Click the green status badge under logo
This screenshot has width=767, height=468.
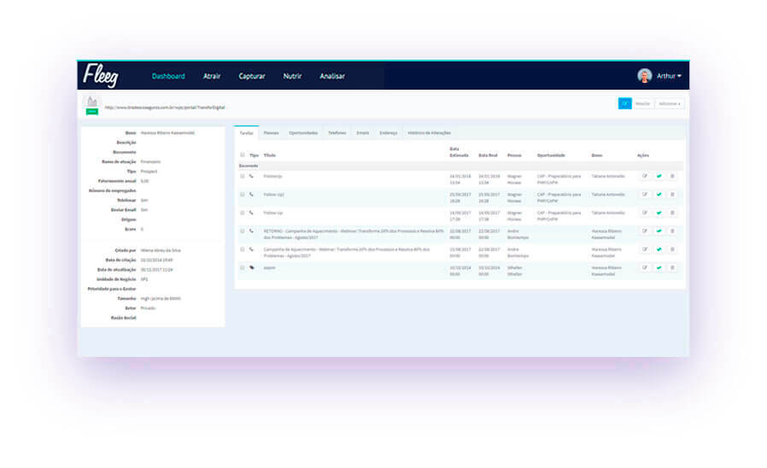coord(92,112)
